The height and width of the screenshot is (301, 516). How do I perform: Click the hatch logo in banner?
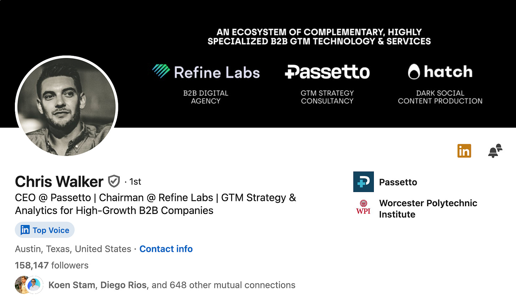coord(440,72)
